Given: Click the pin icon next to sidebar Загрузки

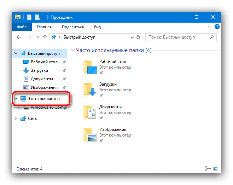Looking at the screenshot, I should click(64, 70).
